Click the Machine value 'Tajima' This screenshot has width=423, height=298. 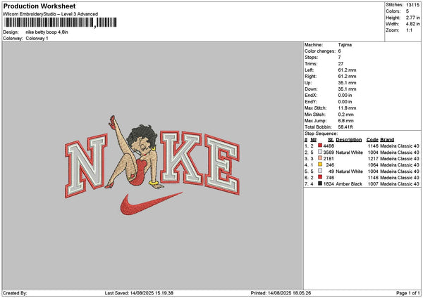coord(345,45)
